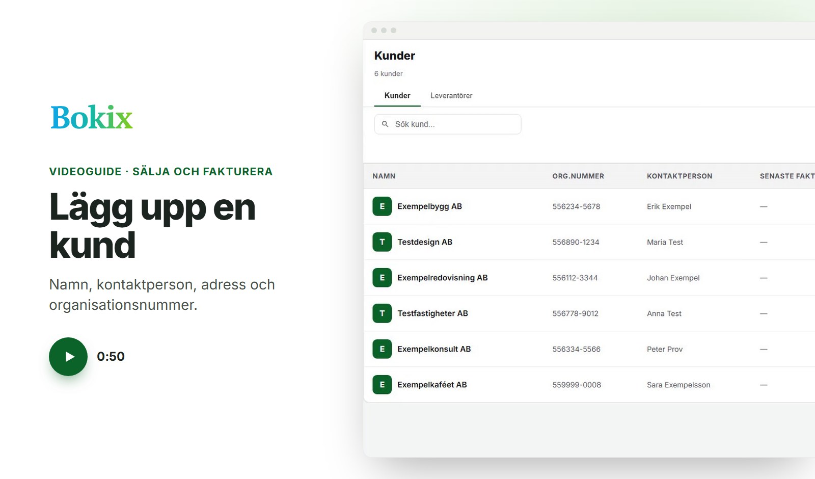Image resolution: width=815 pixels, height=479 pixels.
Task: Click the green E avatar for Exempelbygg AB
Action: (x=382, y=206)
